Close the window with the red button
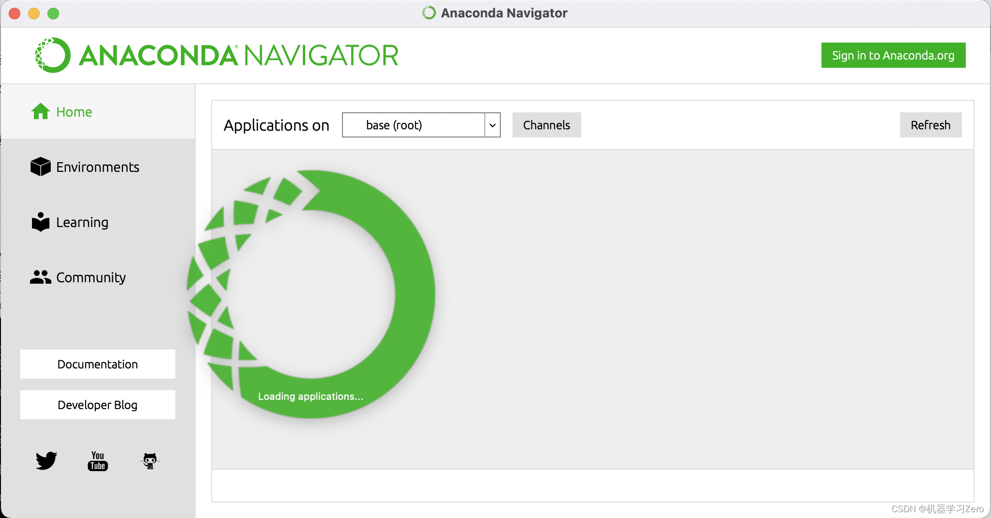This screenshot has width=991, height=518. pos(15,14)
